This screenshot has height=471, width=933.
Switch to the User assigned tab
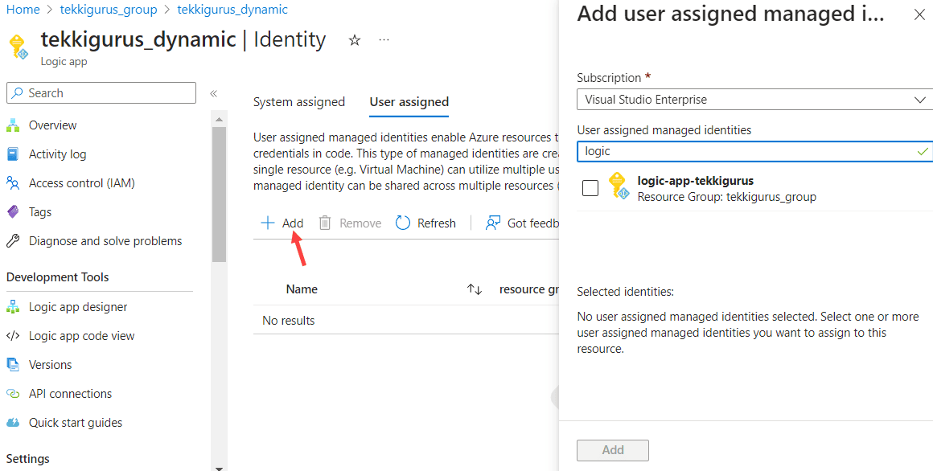pyautogui.click(x=409, y=102)
